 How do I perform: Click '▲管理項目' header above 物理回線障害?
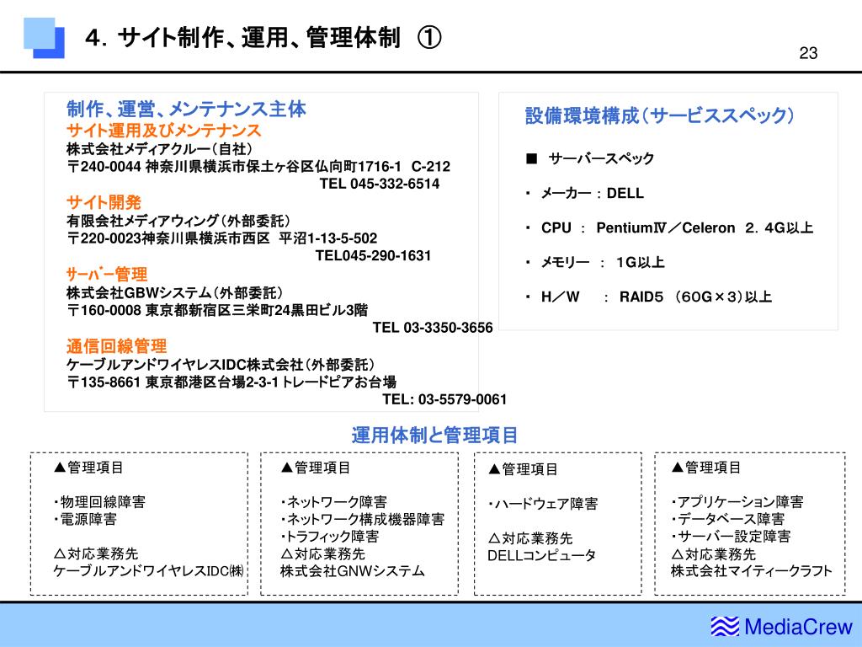(88, 468)
